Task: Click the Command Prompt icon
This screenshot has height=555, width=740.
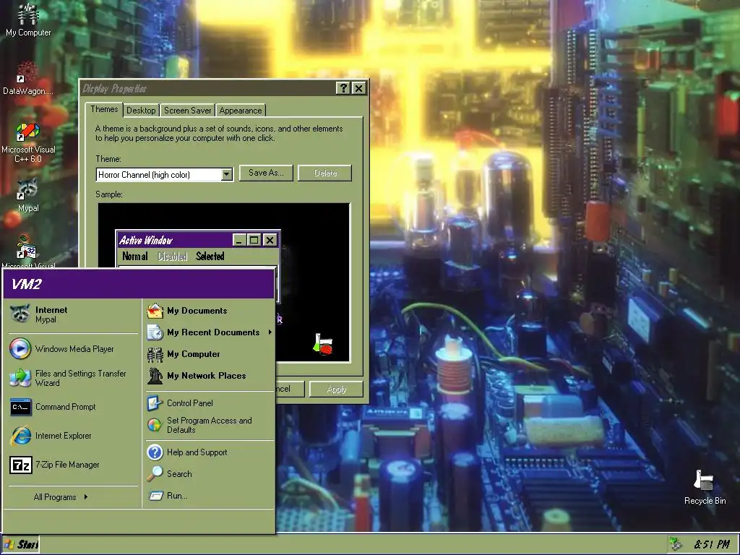Action: [21, 407]
